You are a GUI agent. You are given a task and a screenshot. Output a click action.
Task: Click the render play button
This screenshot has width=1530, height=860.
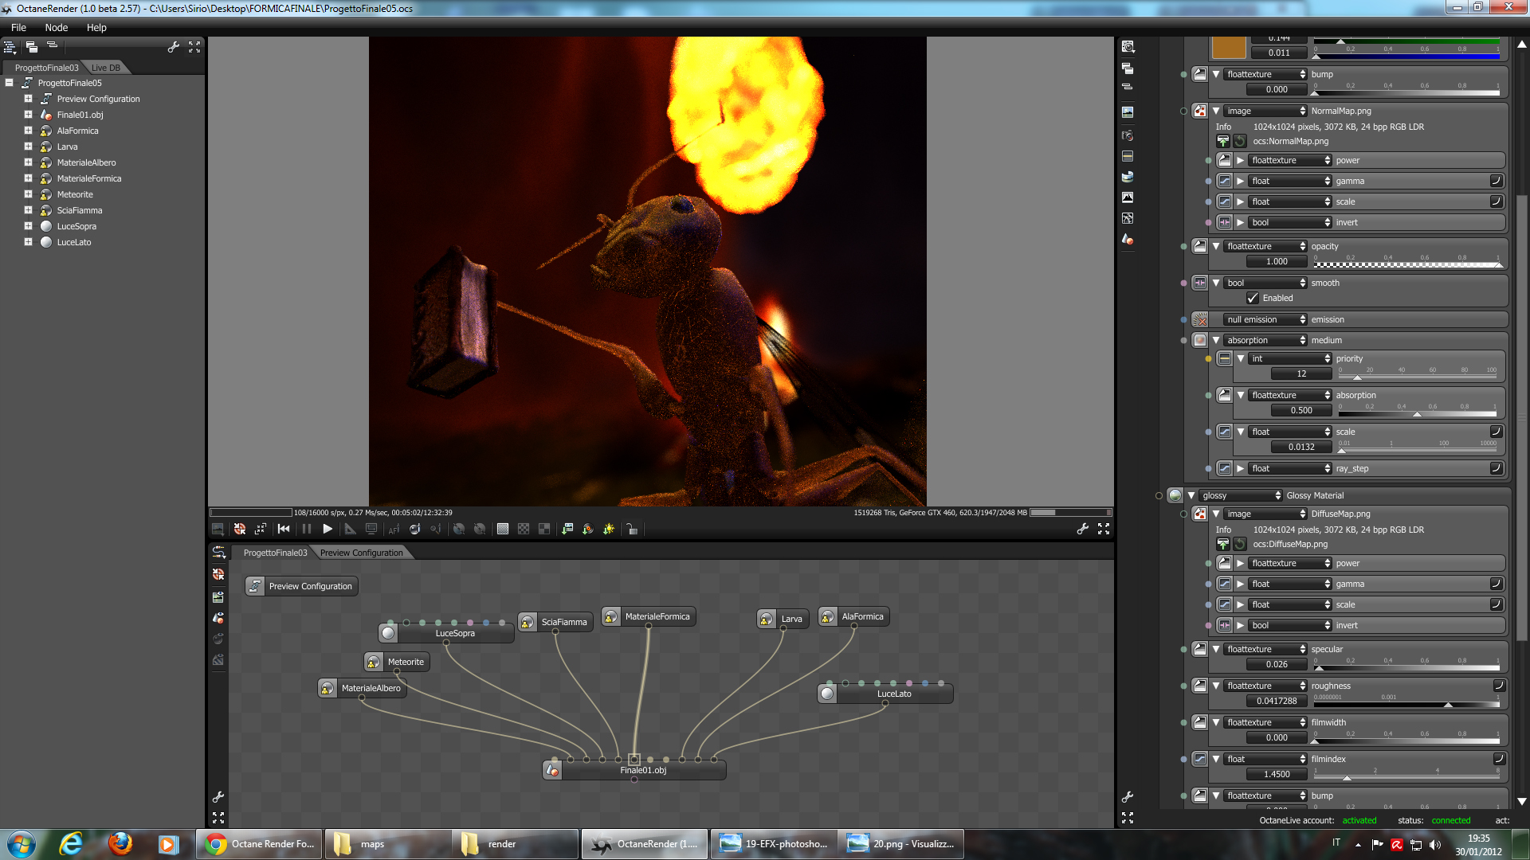[328, 529]
